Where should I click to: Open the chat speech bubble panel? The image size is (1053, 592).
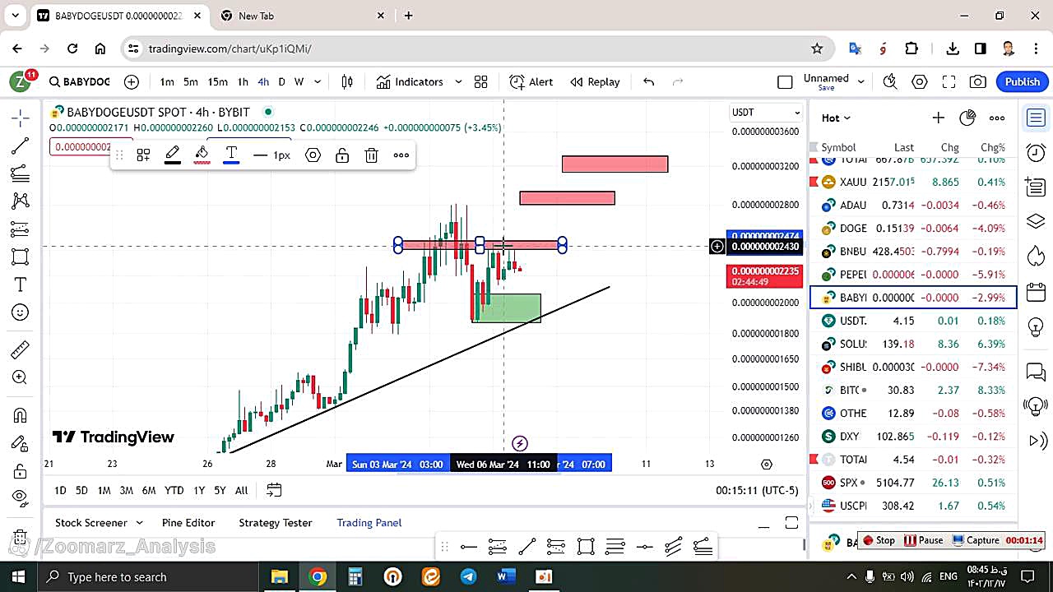pyautogui.click(x=1036, y=372)
